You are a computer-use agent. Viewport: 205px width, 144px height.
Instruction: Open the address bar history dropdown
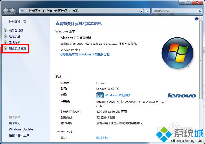(141, 11)
